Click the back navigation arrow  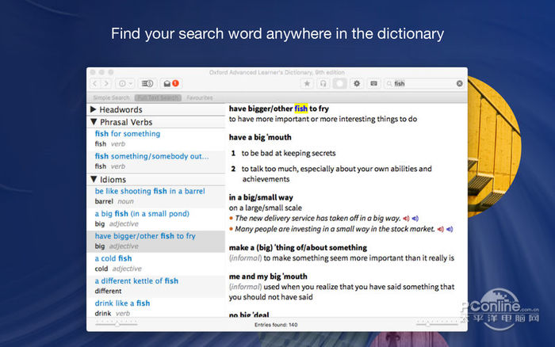pos(95,83)
